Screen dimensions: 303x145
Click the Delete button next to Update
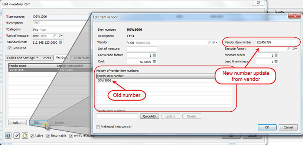[192, 116]
